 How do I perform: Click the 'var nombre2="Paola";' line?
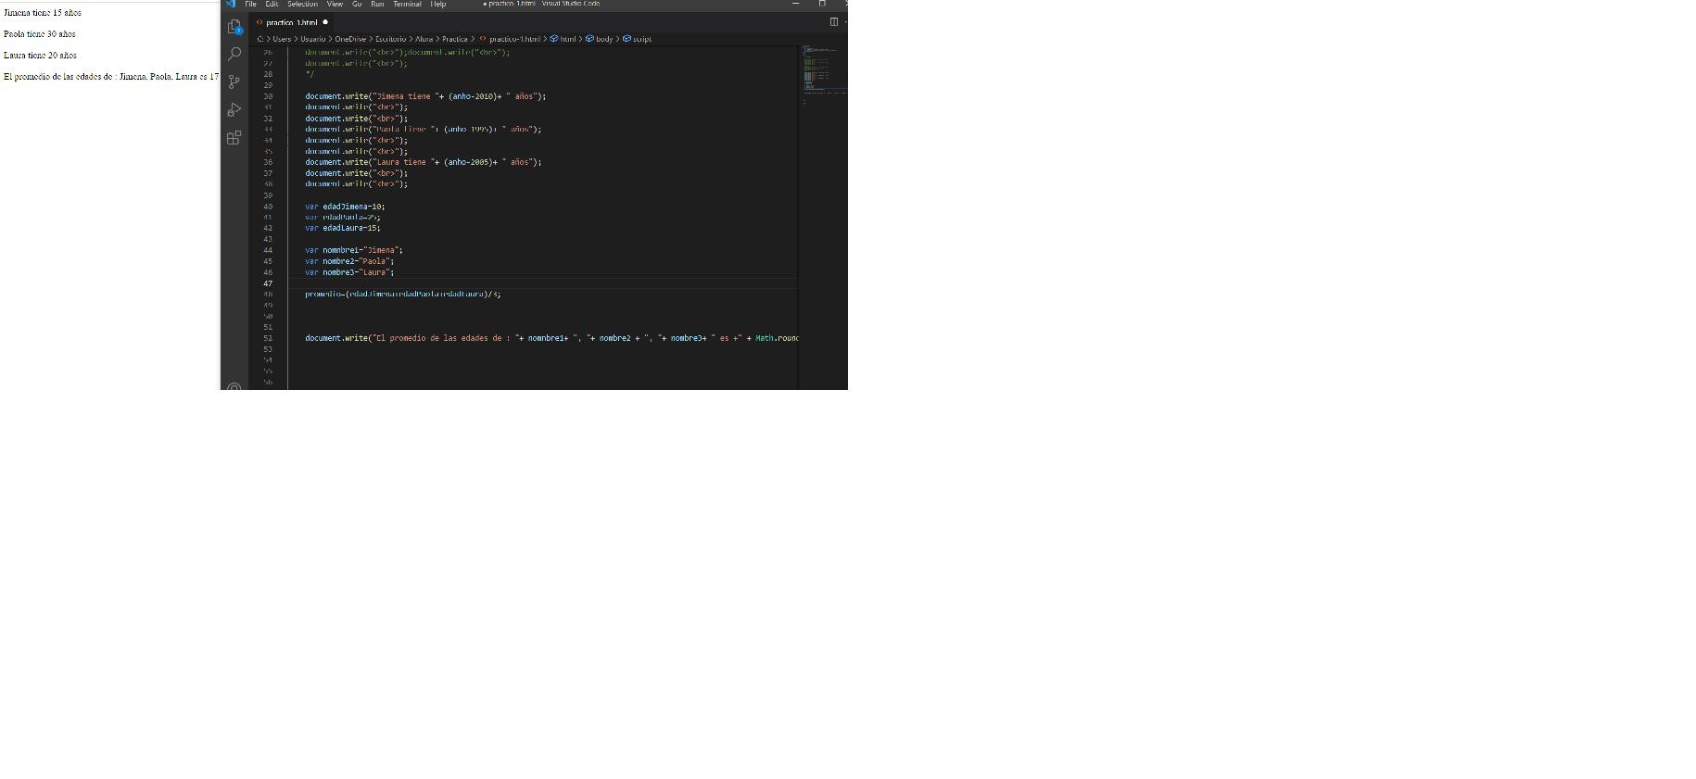349,261
